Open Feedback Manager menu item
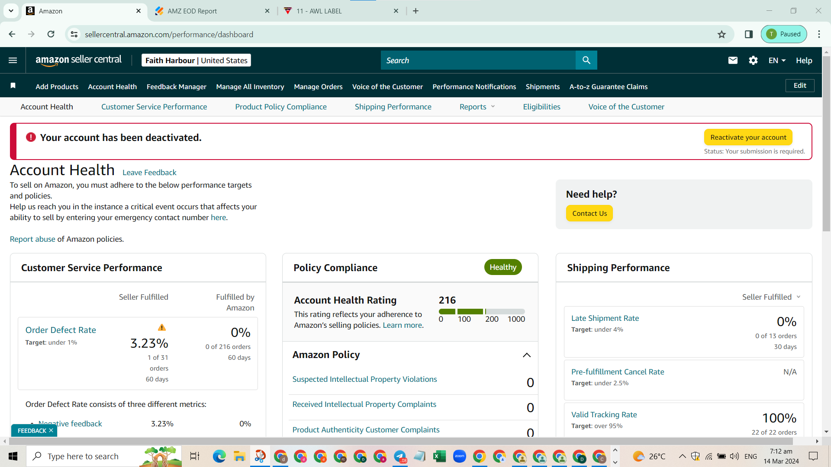 [177, 86]
